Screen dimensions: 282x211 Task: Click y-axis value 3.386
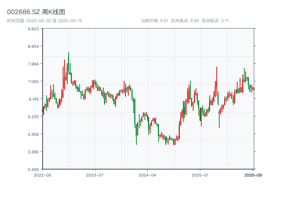[33, 152]
